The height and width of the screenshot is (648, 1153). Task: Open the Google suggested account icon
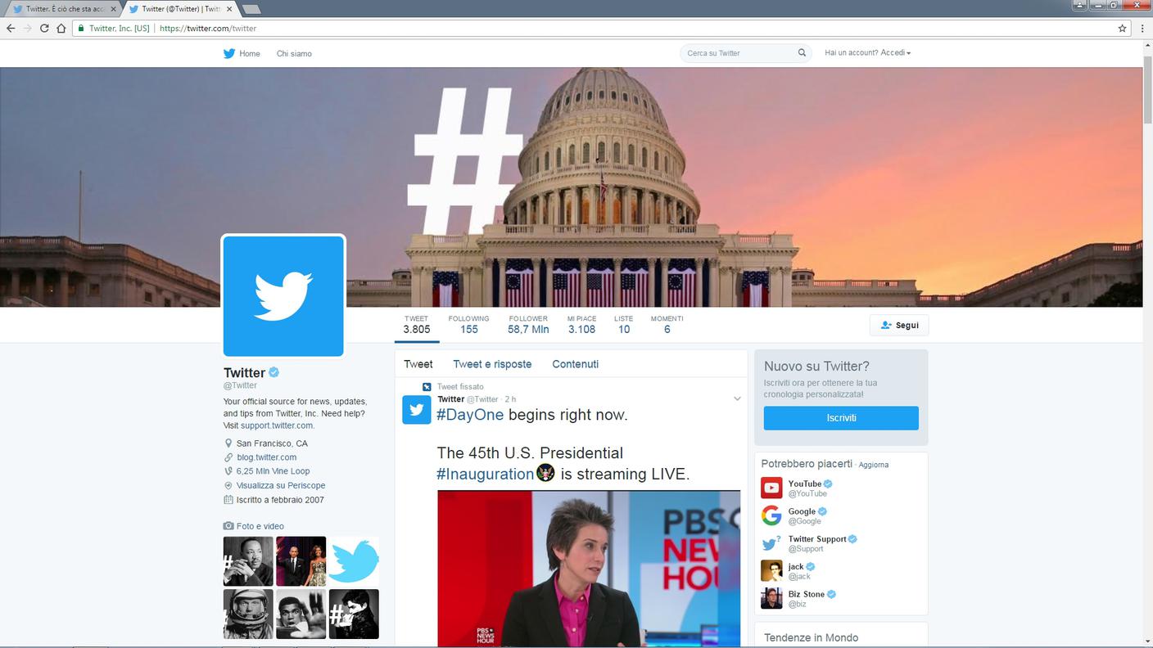coord(771,515)
